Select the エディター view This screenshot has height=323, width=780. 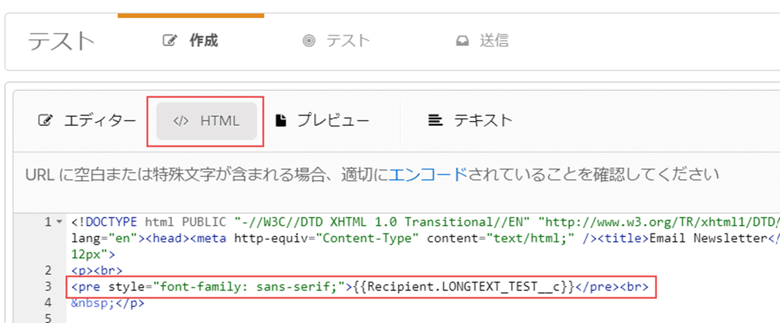coord(88,121)
